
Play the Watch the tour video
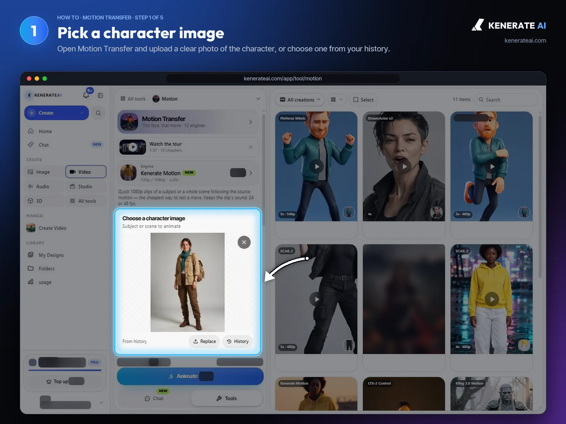coord(133,147)
